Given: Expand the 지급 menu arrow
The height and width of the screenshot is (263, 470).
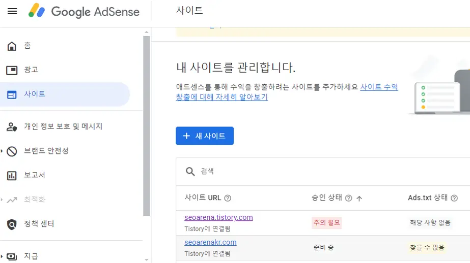Looking at the screenshot, I should tap(2, 256).
